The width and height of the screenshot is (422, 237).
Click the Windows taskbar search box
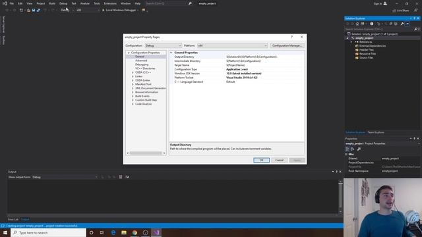[48, 232]
